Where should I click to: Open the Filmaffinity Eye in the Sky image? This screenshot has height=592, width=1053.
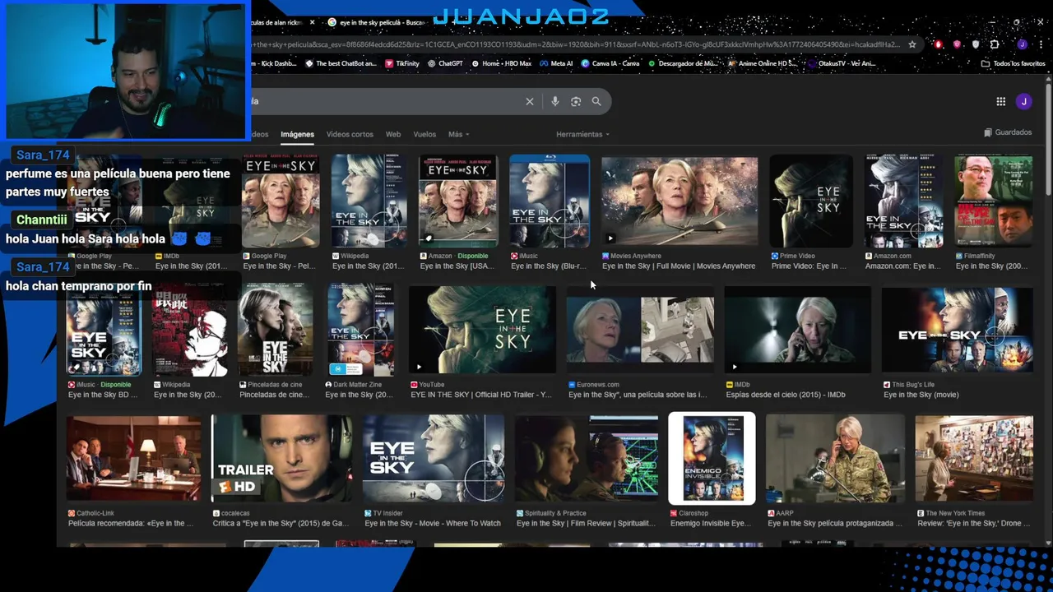(x=994, y=201)
